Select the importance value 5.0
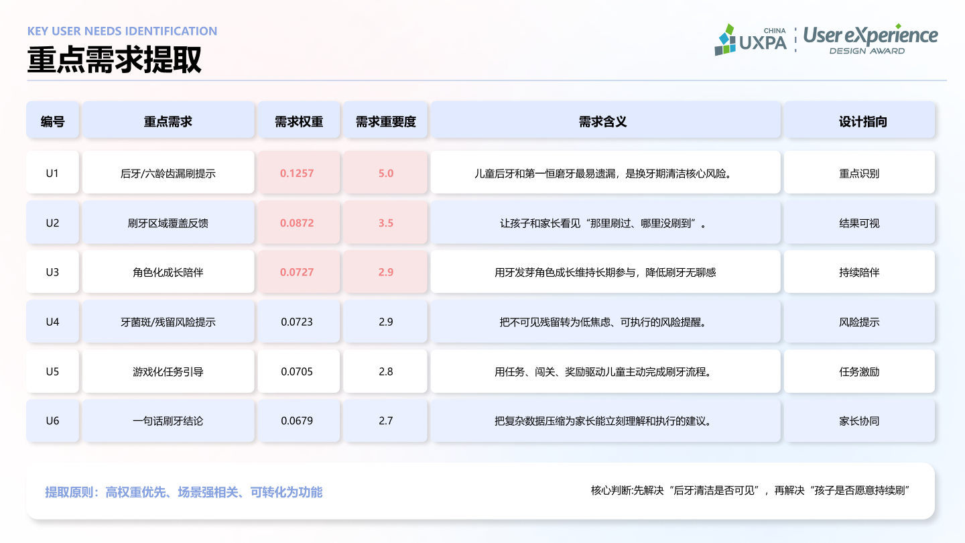The height and width of the screenshot is (543, 965). [x=385, y=173]
